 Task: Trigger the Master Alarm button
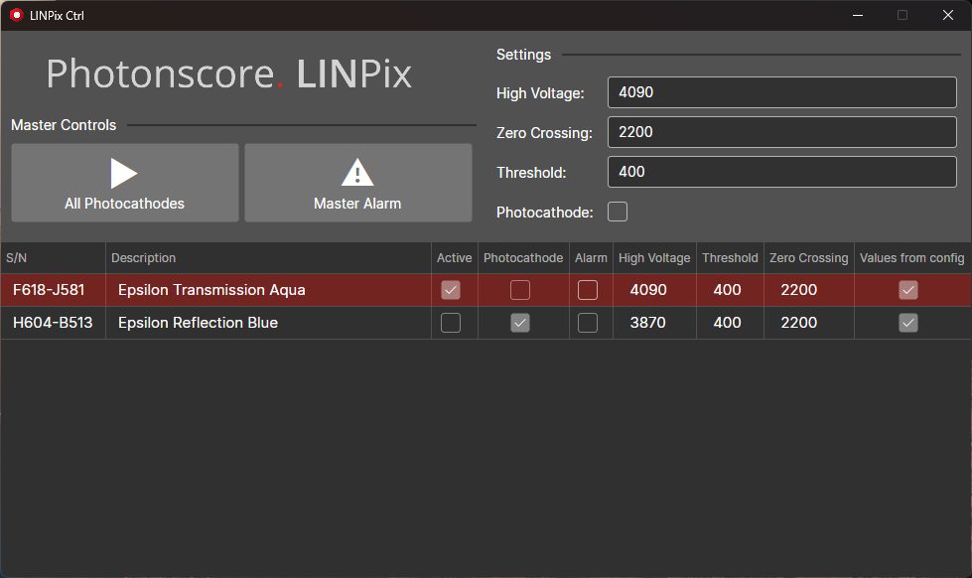358,183
